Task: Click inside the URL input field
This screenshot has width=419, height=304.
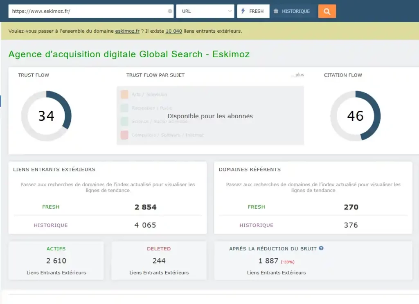Action: click(82, 11)
